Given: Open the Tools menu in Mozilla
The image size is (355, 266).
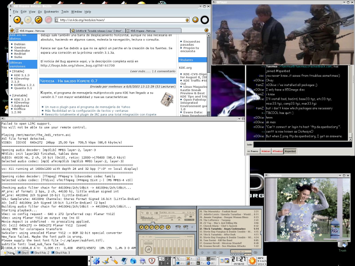Looking at the screenshot, I should pyautogui.click(x=65, y=12).
